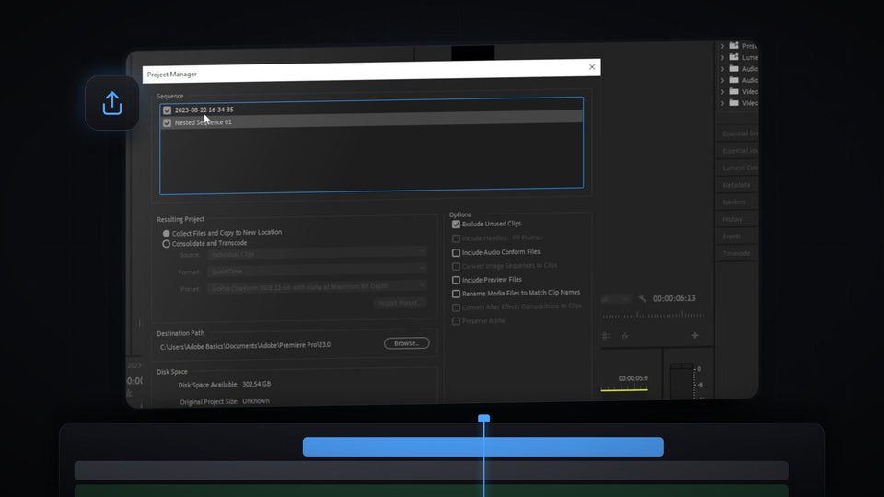This screenshot has width=884, height=497.
Task: Enable Rename Media Files to Match Clip Names
Action: point(456,294)
